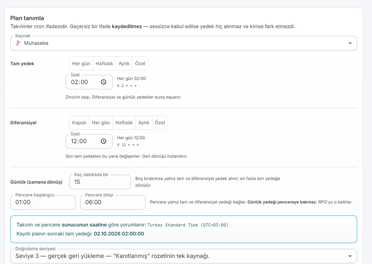Select 'Her gün' for Tam yedek
The image size is (372, 264).
(x=81, y=63)
